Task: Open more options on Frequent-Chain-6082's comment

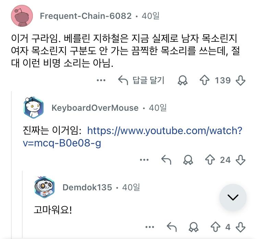Action: (101, 80)
